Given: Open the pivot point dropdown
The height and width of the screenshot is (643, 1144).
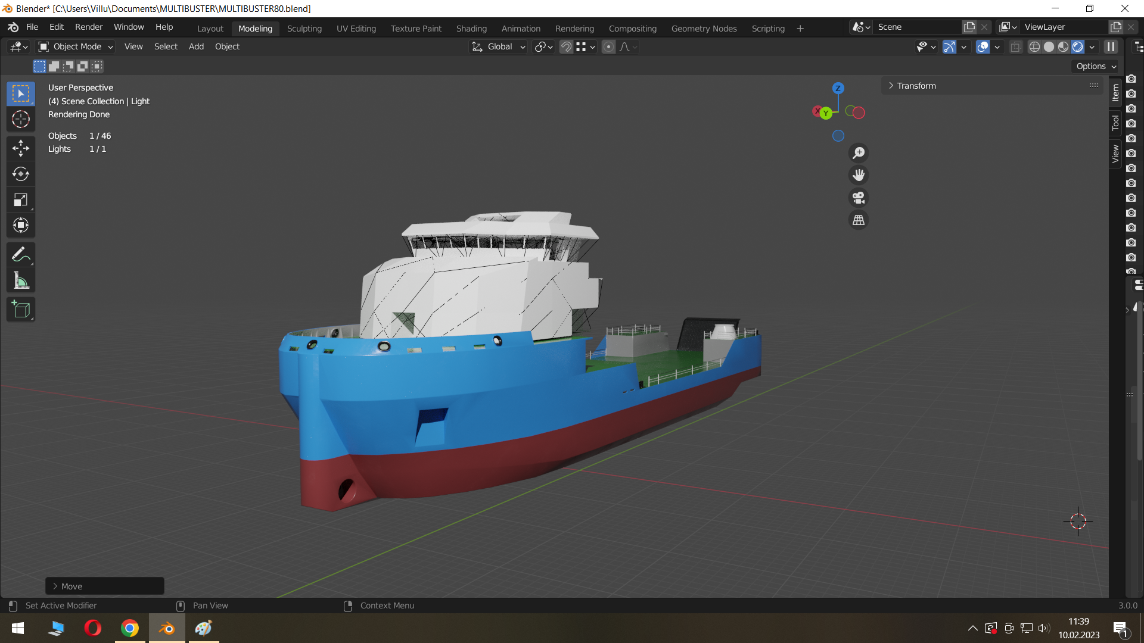Looking at the screenshot, I should [544, 46].
